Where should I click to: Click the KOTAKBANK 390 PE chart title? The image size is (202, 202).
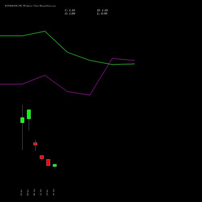click(x=30, y=6)
